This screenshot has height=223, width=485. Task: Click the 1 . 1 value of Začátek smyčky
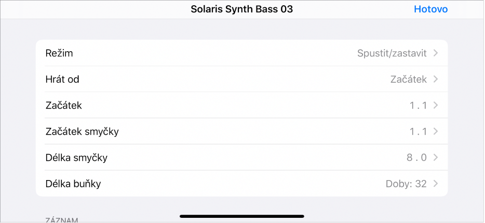[417, 131]
